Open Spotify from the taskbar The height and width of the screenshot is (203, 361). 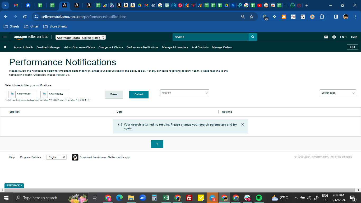(x=259, y=198)
